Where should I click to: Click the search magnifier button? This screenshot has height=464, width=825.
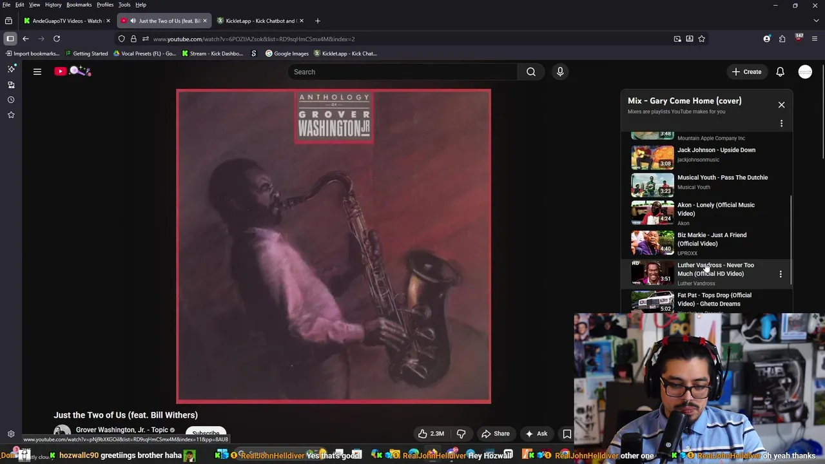[530, 72]
